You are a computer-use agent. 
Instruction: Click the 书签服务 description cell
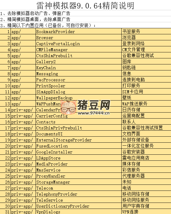point(146,31)
